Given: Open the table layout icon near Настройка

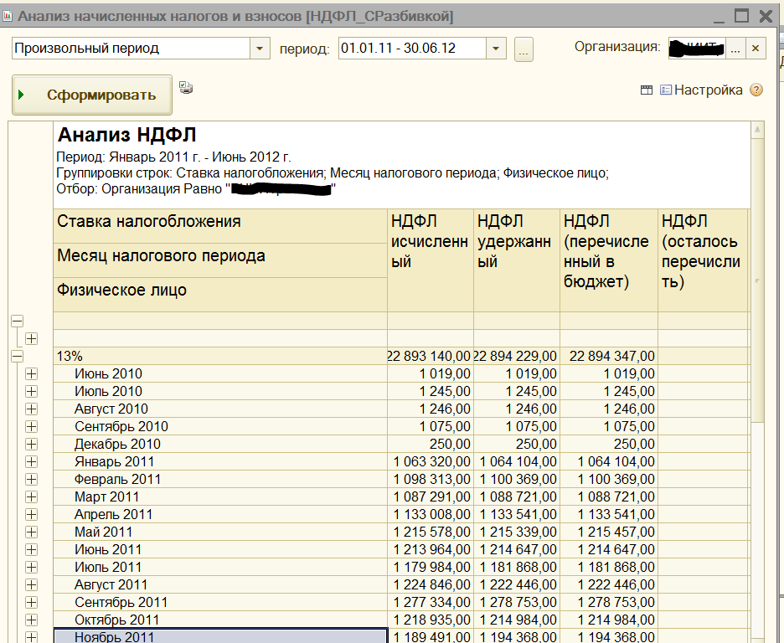Looking at the screenshot, I should [647, 90].
